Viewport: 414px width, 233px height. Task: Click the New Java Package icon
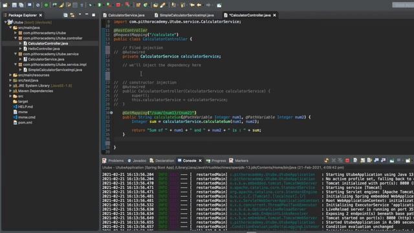pyautogui.click(x=138, y=5)
